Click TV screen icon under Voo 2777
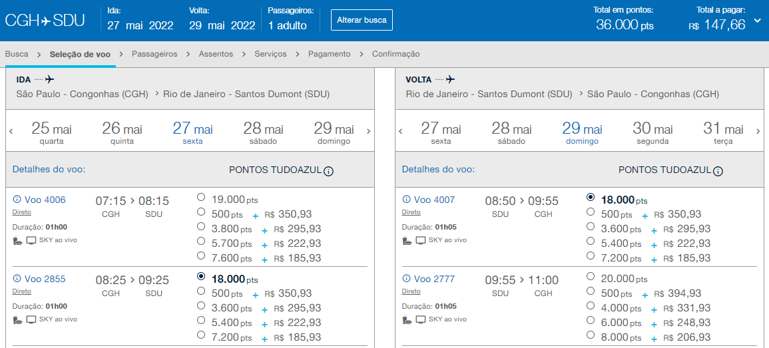Viewport: 769px width, 348px height. tap(421, 319)
